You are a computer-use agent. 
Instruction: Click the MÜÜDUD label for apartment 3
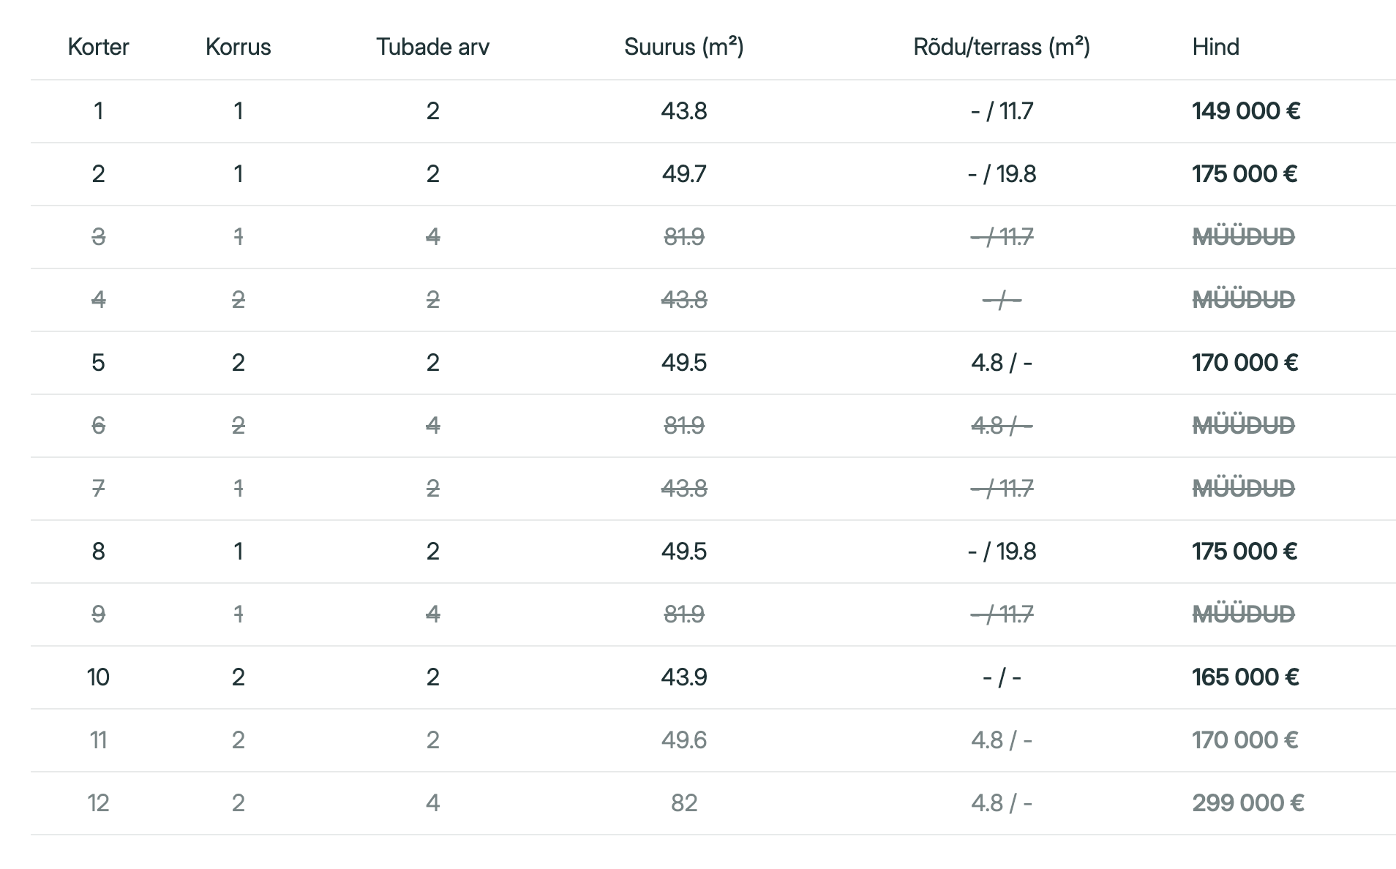tap(1243, 237)
